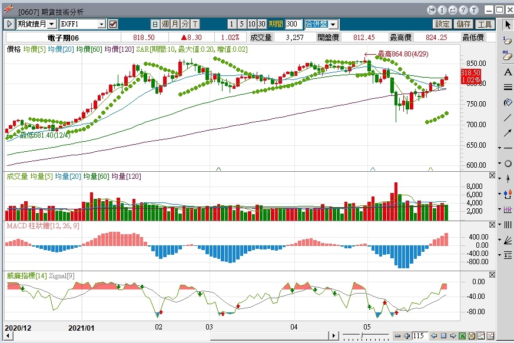
Task: Select the text annotation tool (A)
Action: pyautogui.click(x=508, y=72)
